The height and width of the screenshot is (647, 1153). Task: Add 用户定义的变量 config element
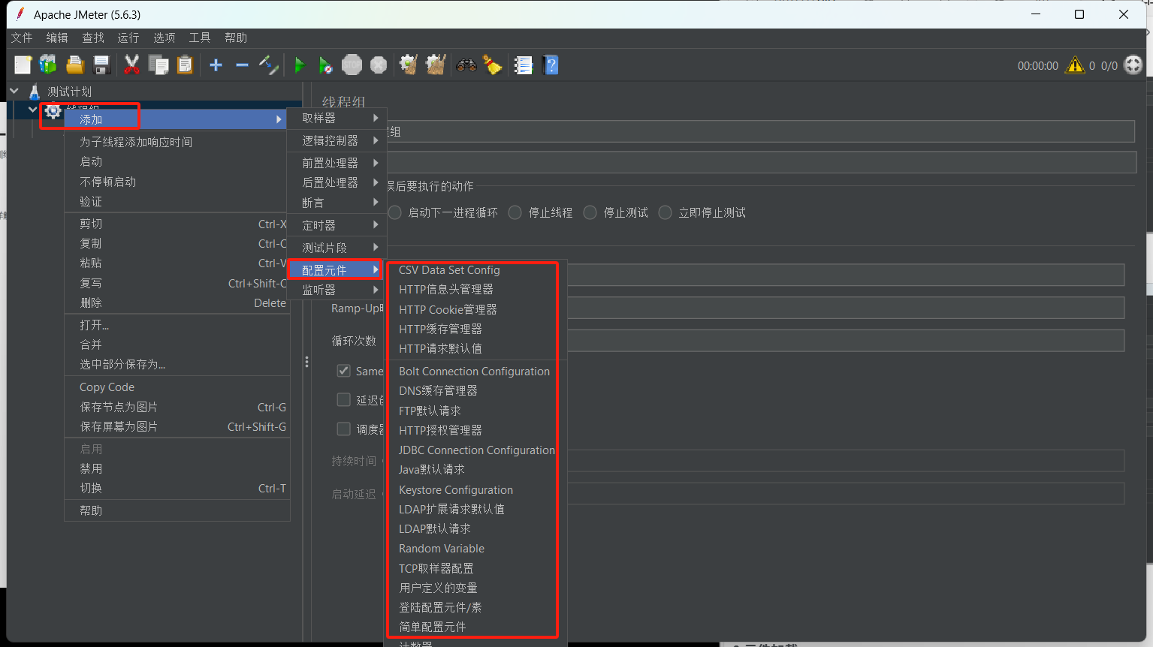pos(474,588)
